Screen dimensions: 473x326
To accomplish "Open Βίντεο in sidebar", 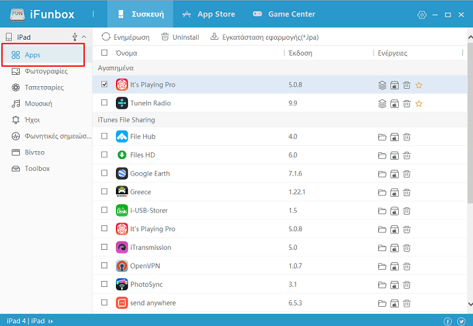I will [34, 152].
